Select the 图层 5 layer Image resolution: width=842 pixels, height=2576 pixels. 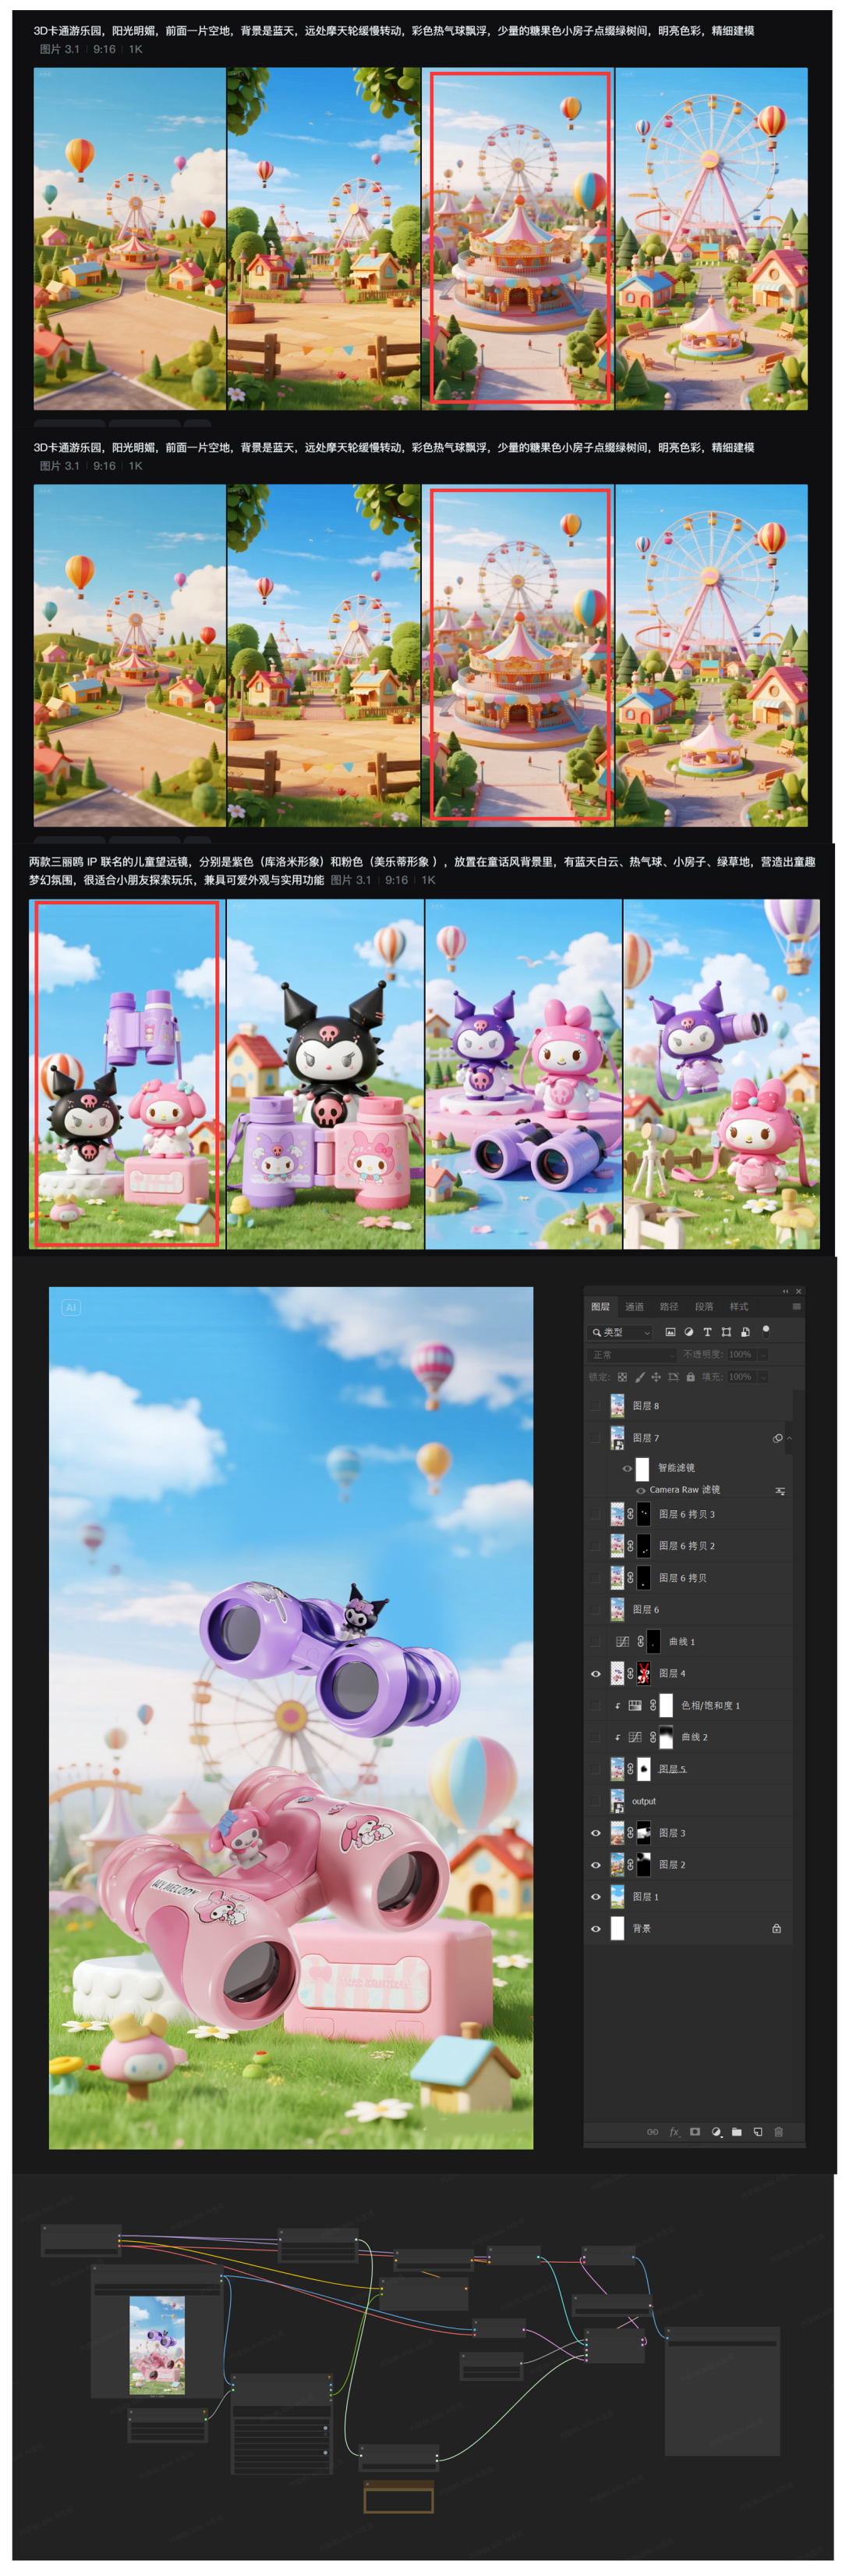(688, 1769)
